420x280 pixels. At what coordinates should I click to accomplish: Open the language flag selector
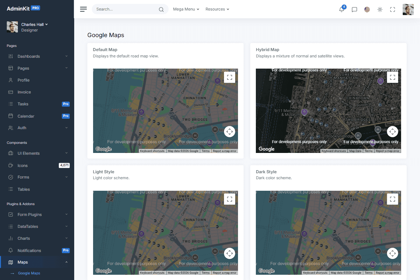click(367, 9)
